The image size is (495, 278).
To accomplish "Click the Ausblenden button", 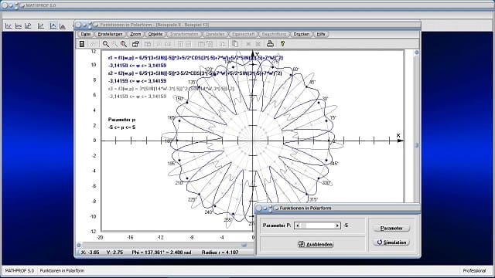I will [x=316, y=244].
